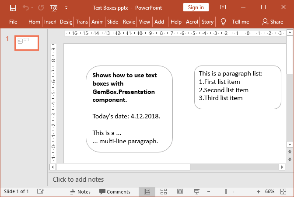
Task: Fit slide to current window
Action: 285,191
